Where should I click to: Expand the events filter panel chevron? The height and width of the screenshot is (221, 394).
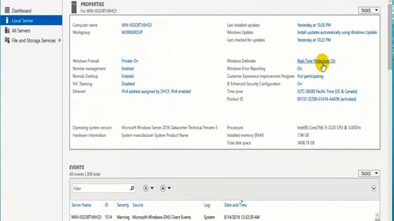tap(374, 188)
